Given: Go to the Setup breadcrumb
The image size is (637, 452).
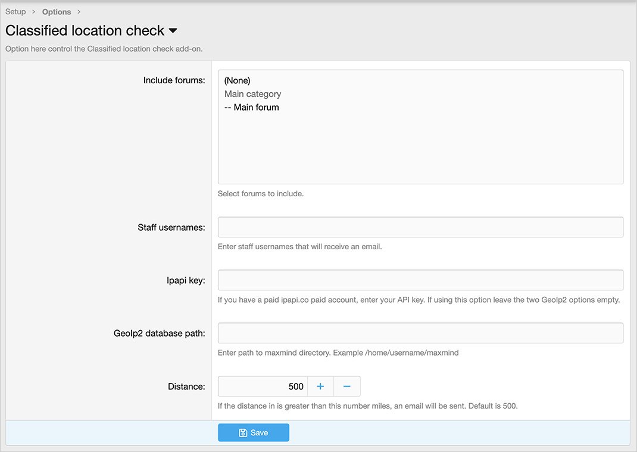Looking at the screenshot, I should (x=15, y=12).
